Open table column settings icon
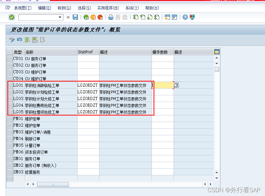Viewport: 265px width, 196px height. click(217, 52)
